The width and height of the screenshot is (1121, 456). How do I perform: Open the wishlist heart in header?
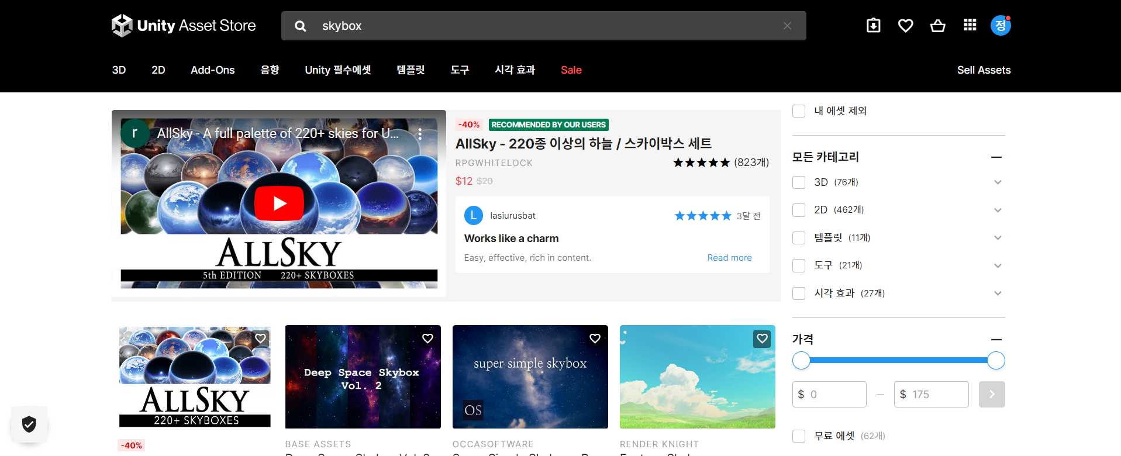tap(906, 25)
